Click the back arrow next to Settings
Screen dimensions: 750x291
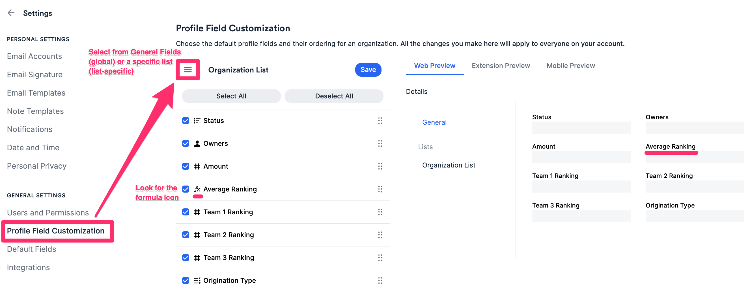(x=11, y=13)
